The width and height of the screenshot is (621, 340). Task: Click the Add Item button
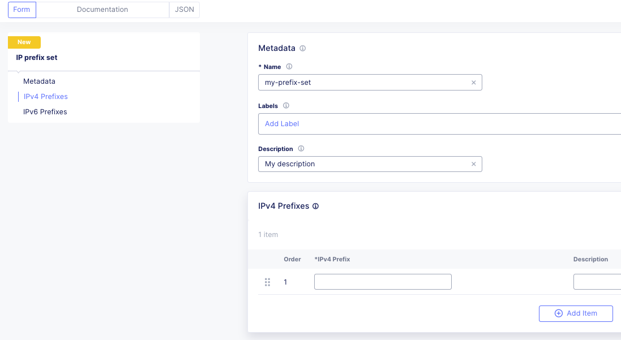point(576,313)
